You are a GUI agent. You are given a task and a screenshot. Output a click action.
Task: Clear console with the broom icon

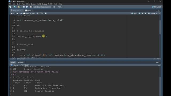pos(160,65)
